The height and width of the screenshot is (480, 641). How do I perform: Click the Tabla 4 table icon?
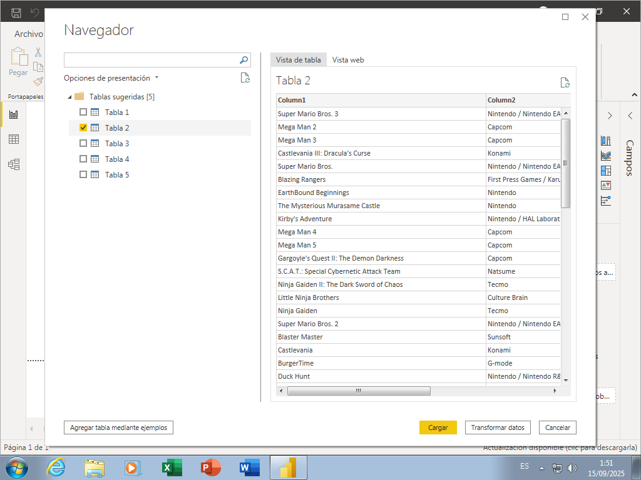click(95, 159)
